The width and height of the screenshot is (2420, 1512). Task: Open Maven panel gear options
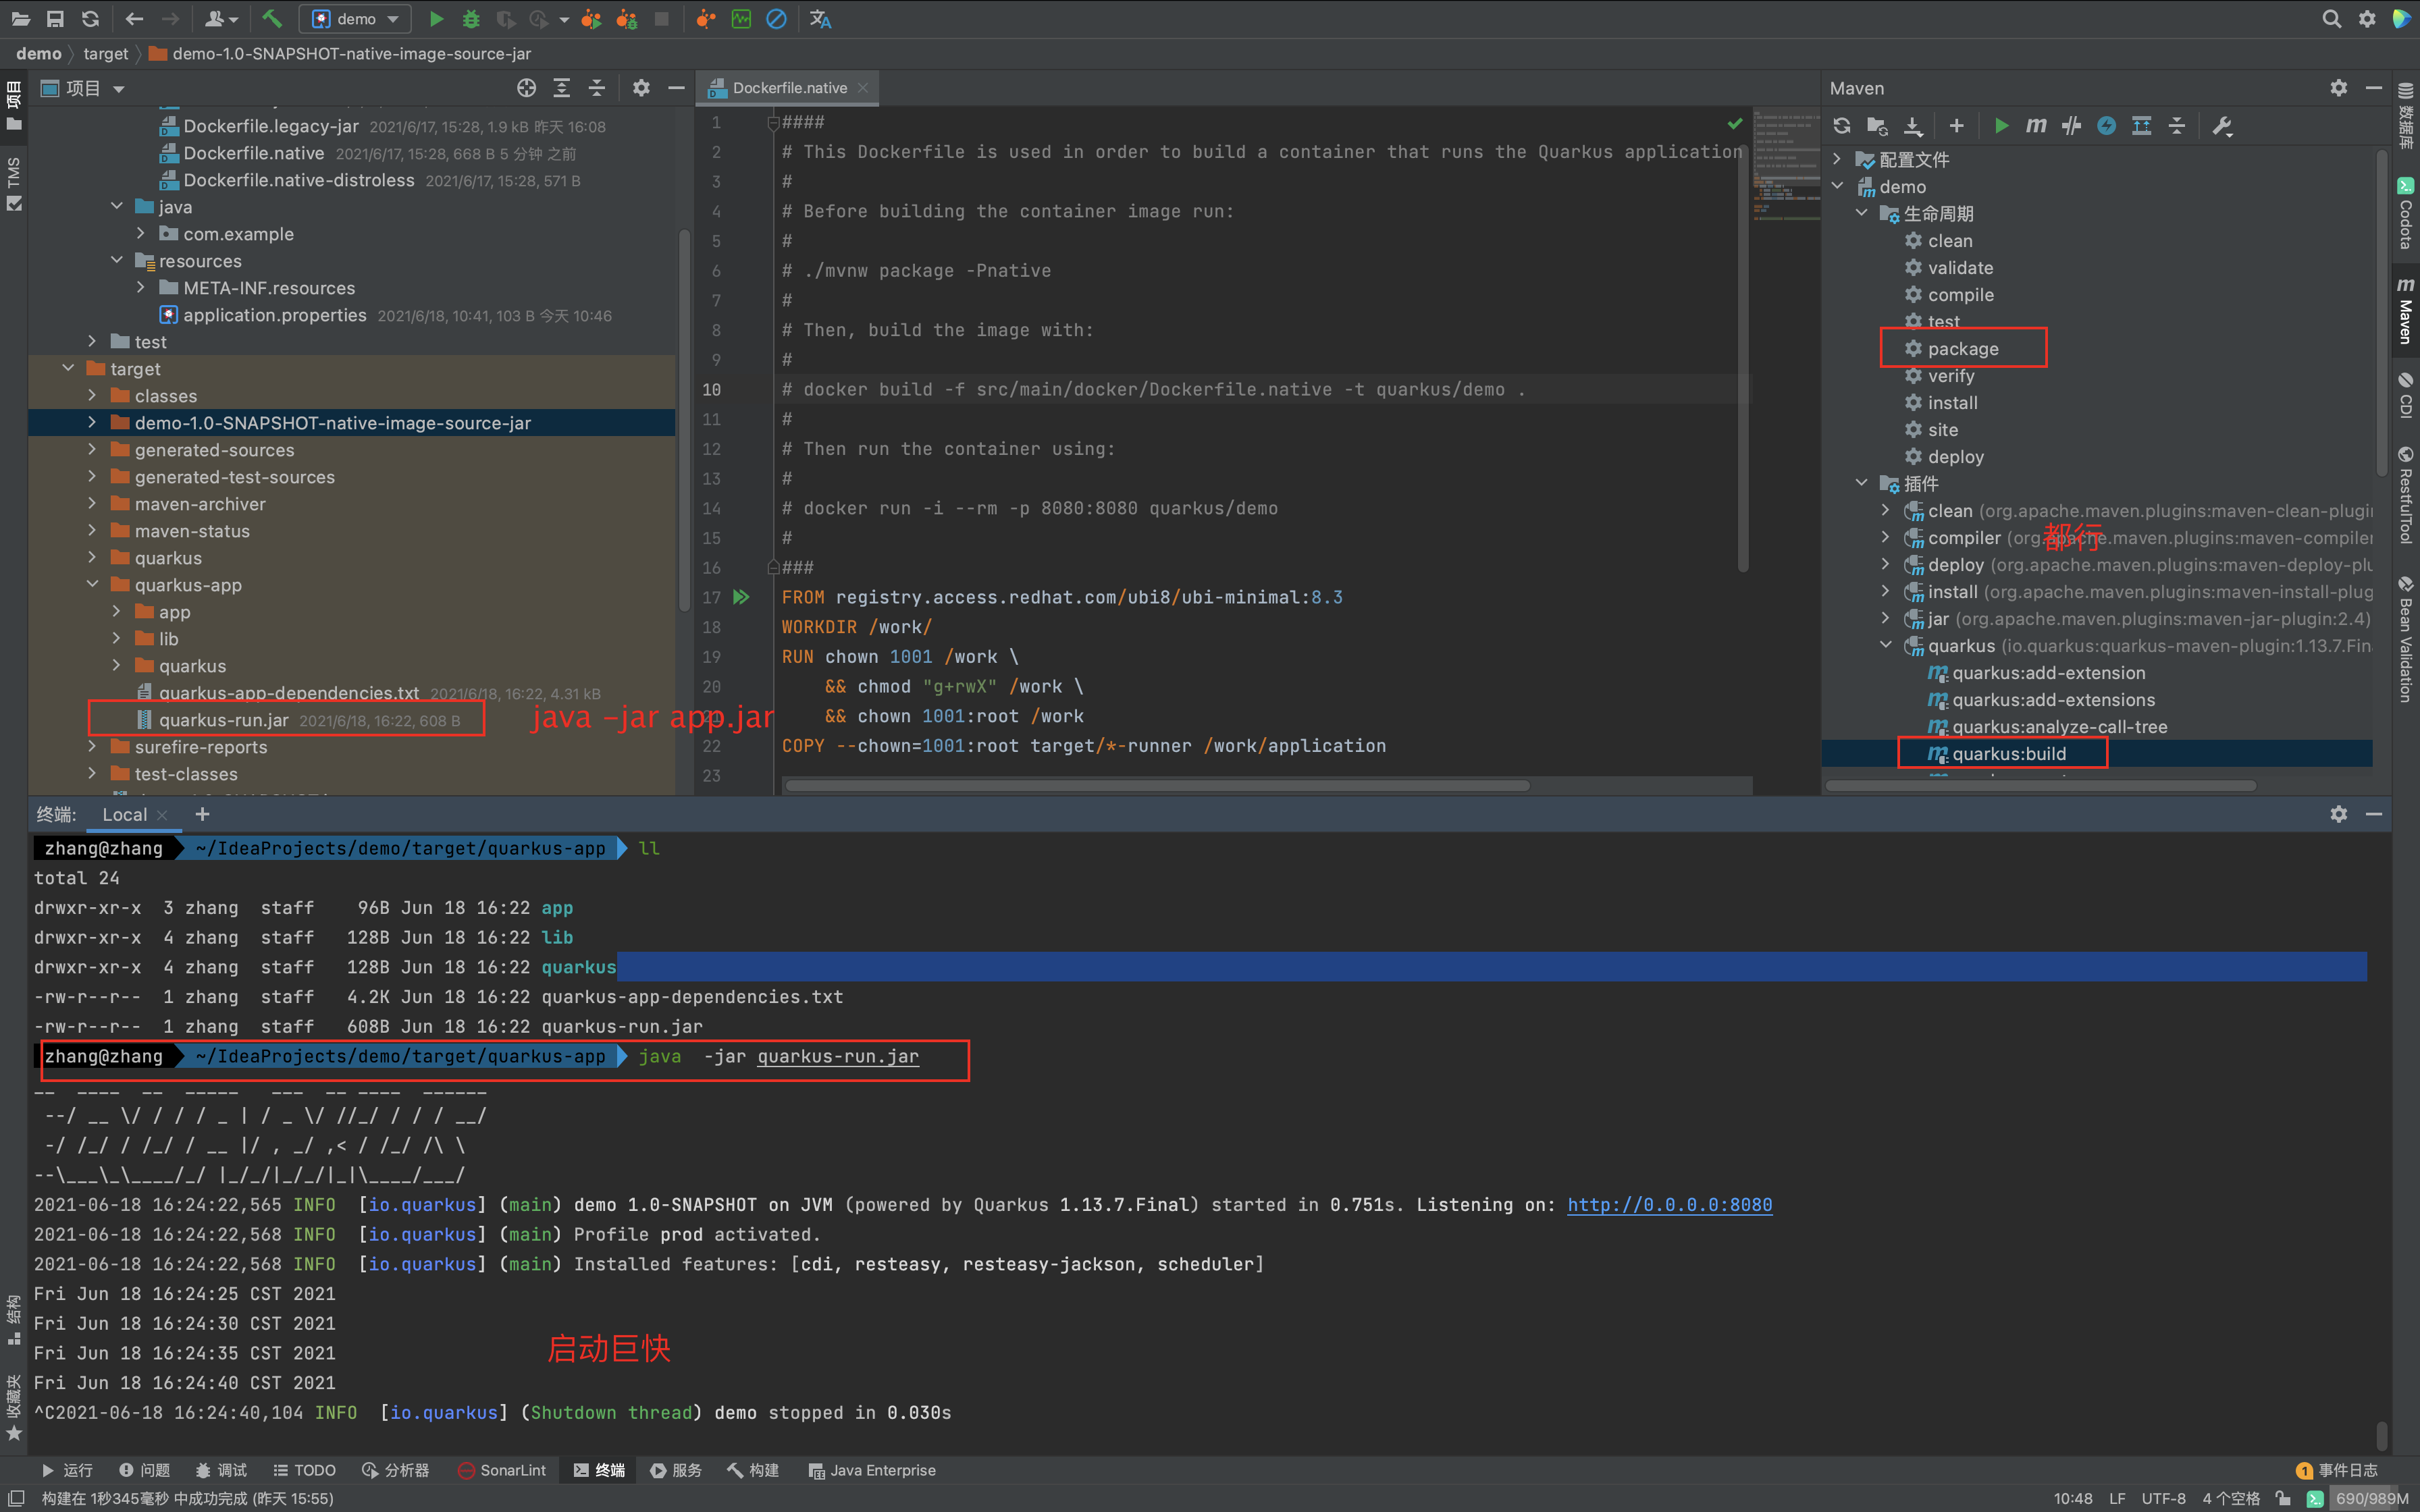2338,88
